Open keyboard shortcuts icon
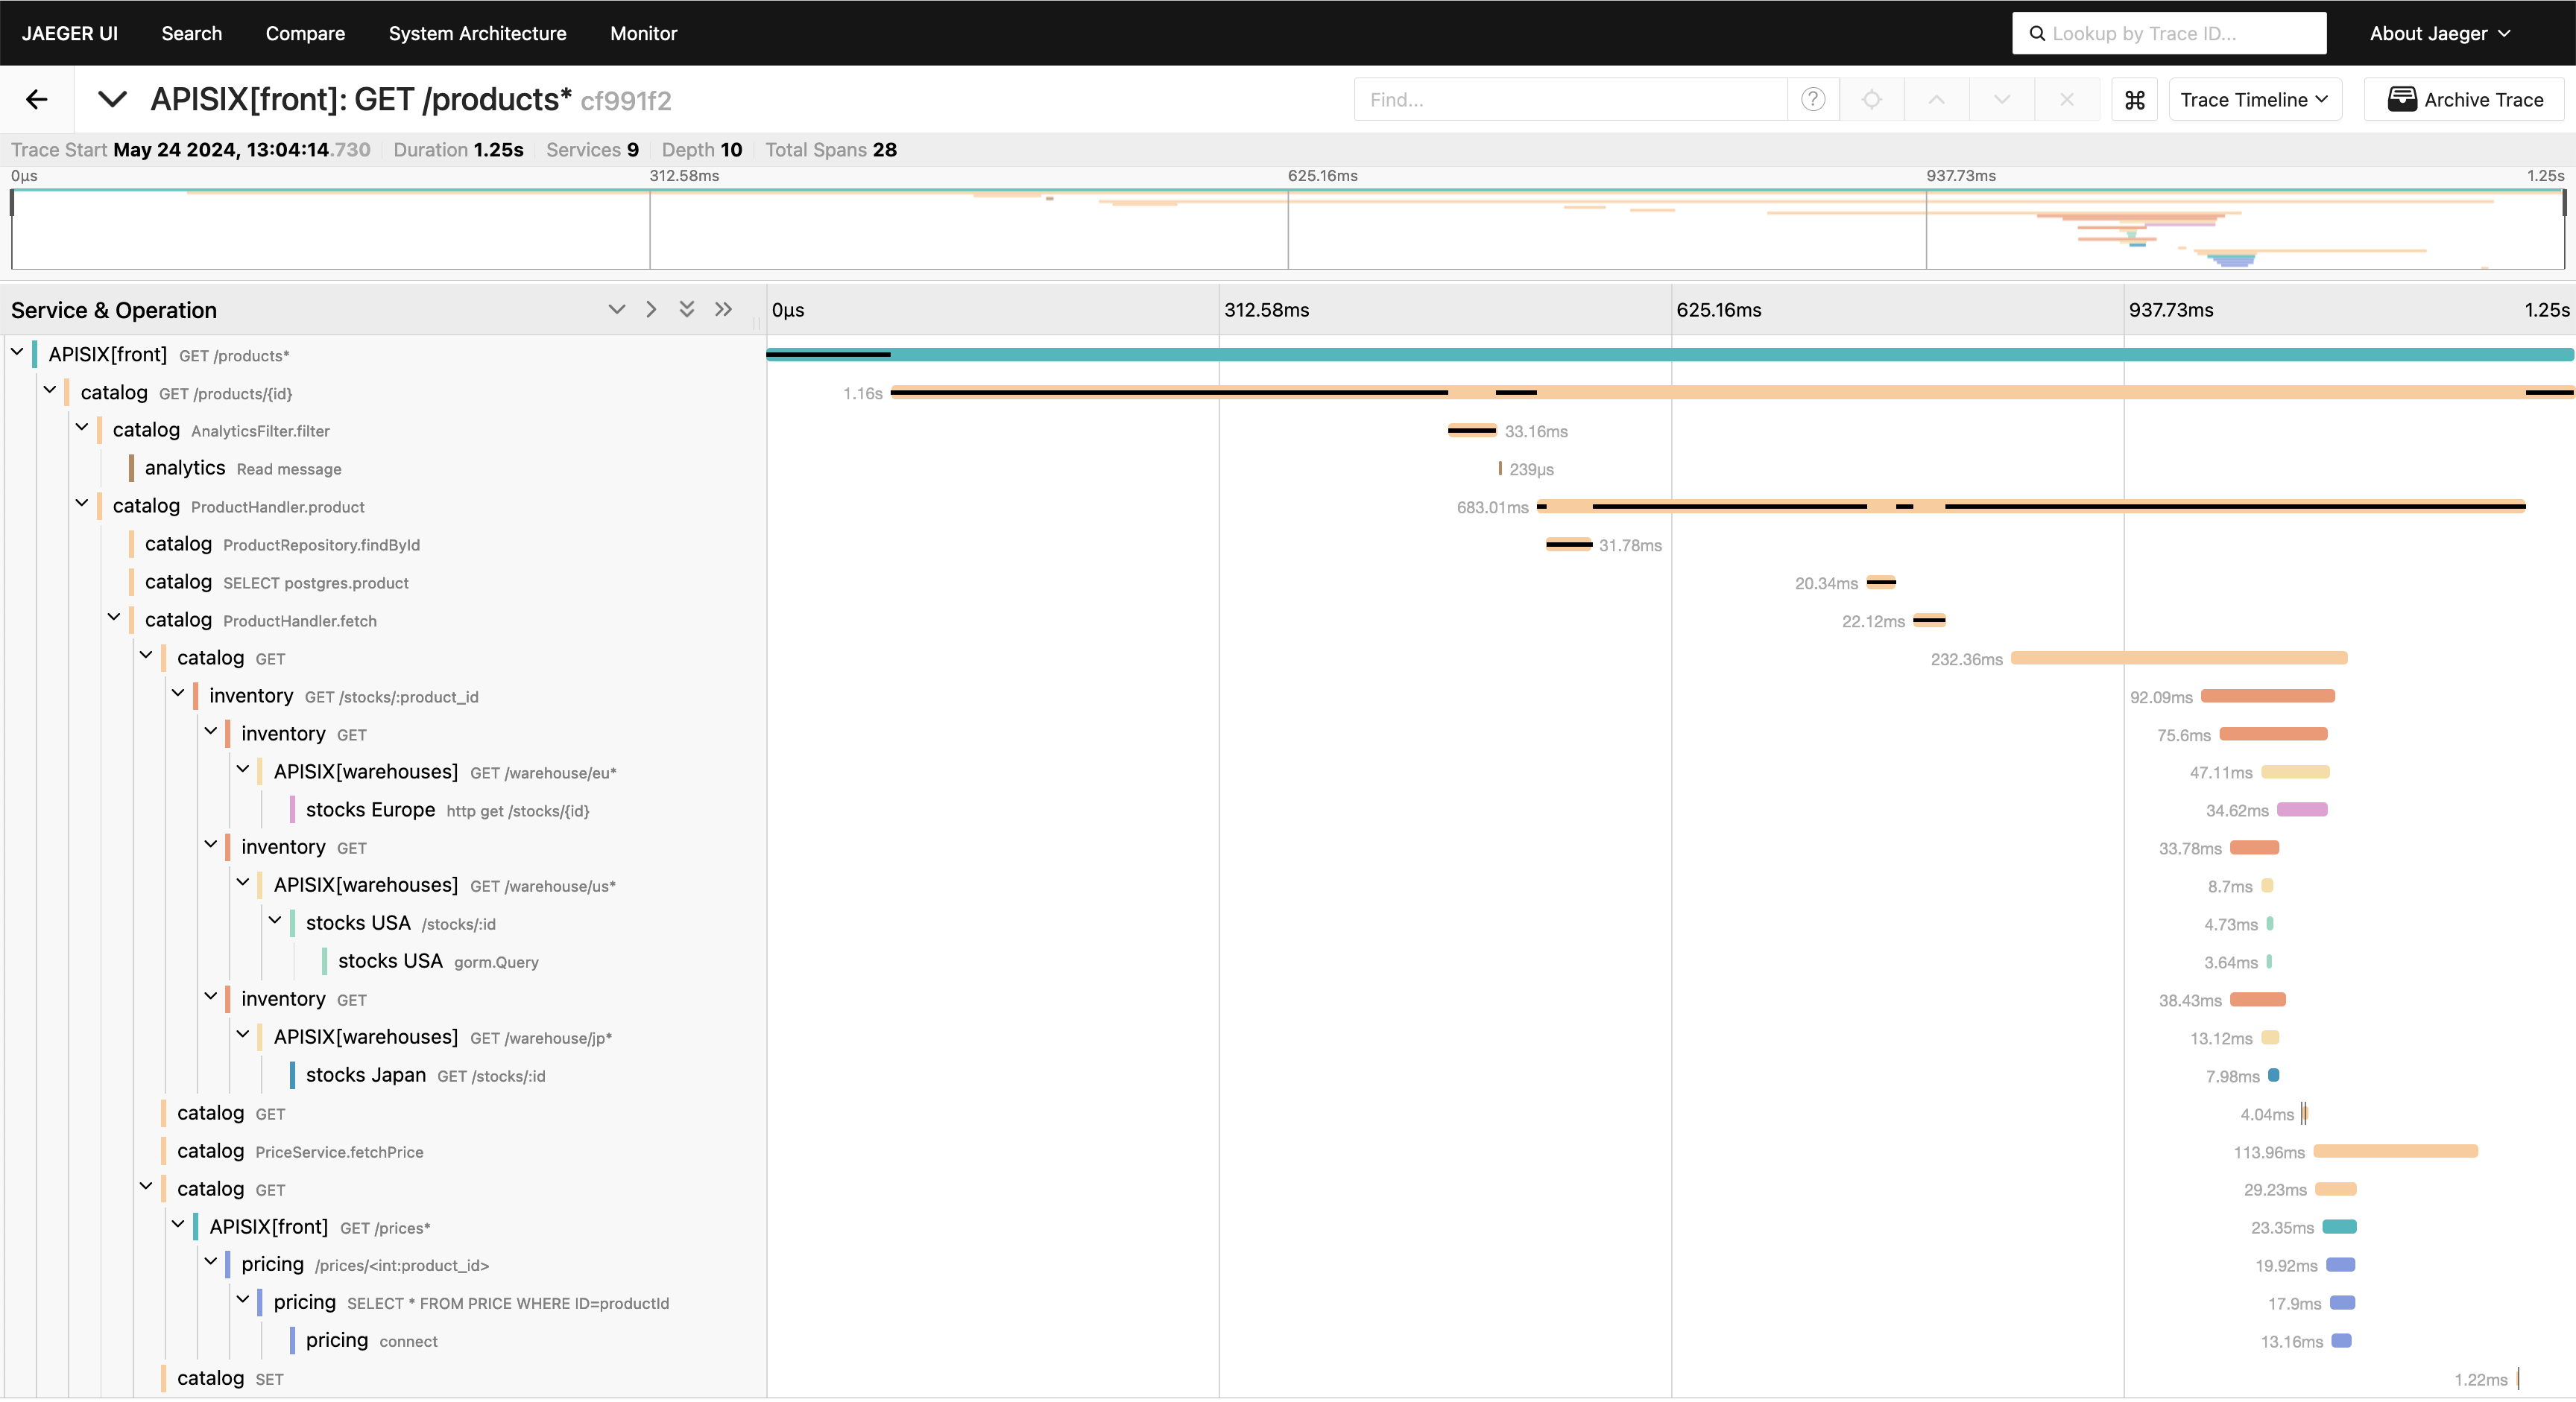Image resolution: width=2576 pixels, height=1402 pixels. [x=2134, y=99]
